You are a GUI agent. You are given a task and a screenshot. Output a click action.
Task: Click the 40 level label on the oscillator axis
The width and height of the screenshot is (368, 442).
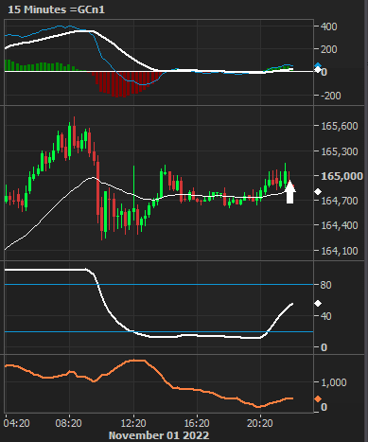pos(326,316)
